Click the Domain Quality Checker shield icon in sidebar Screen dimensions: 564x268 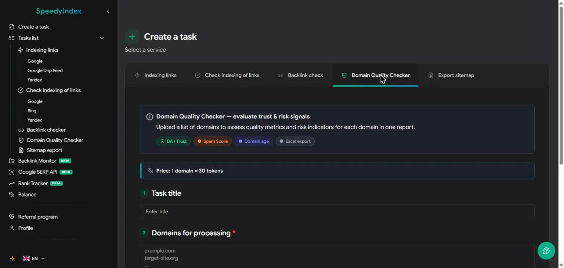coord(21,140)
